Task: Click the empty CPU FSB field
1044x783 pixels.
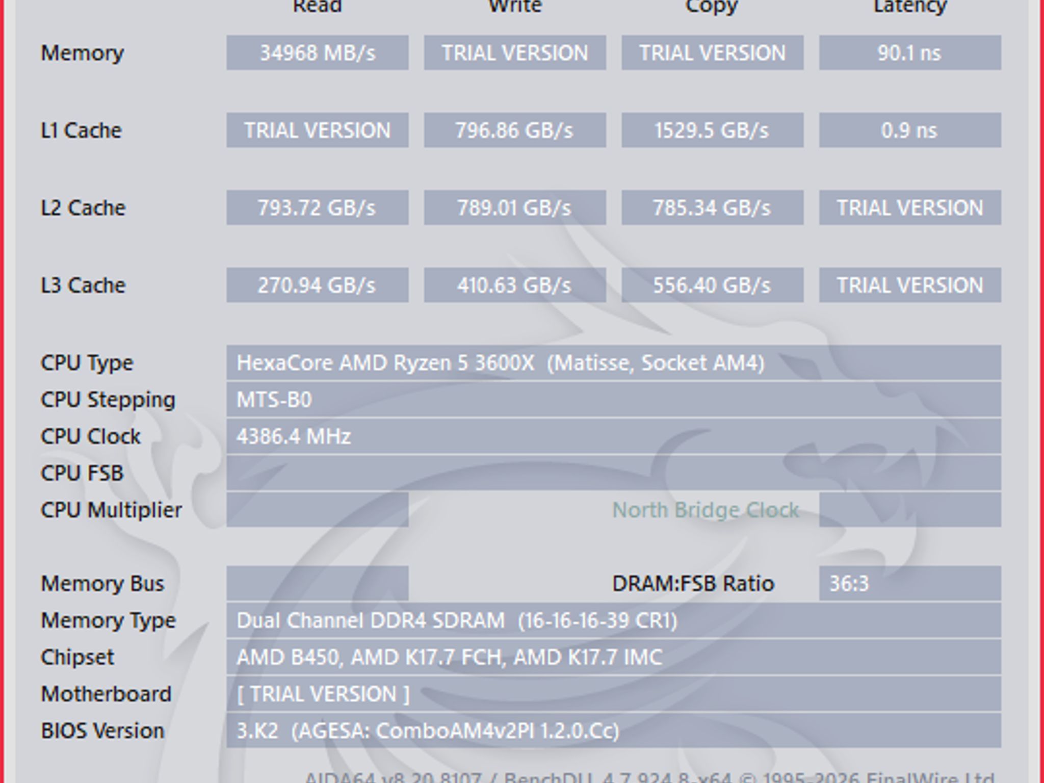Action: (x=614, y=473)
